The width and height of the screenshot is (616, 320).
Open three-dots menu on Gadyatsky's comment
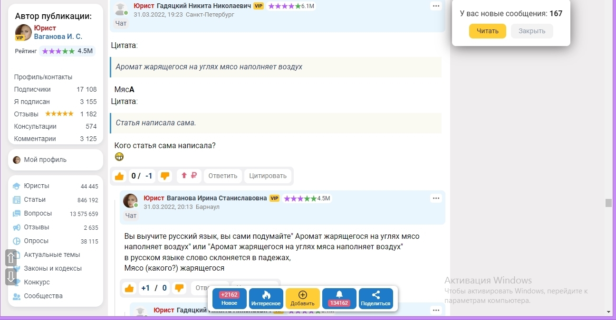(x=436, y=6)
